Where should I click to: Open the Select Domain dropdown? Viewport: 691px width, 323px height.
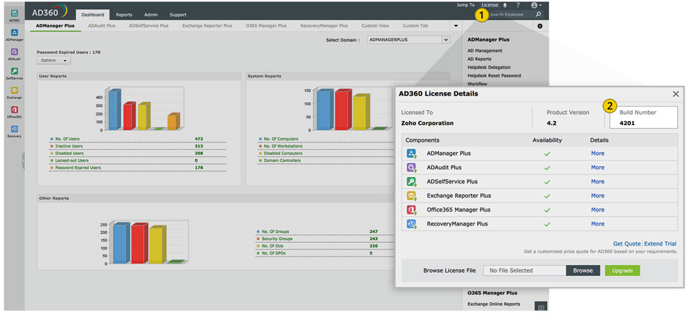tap(409, 39)
